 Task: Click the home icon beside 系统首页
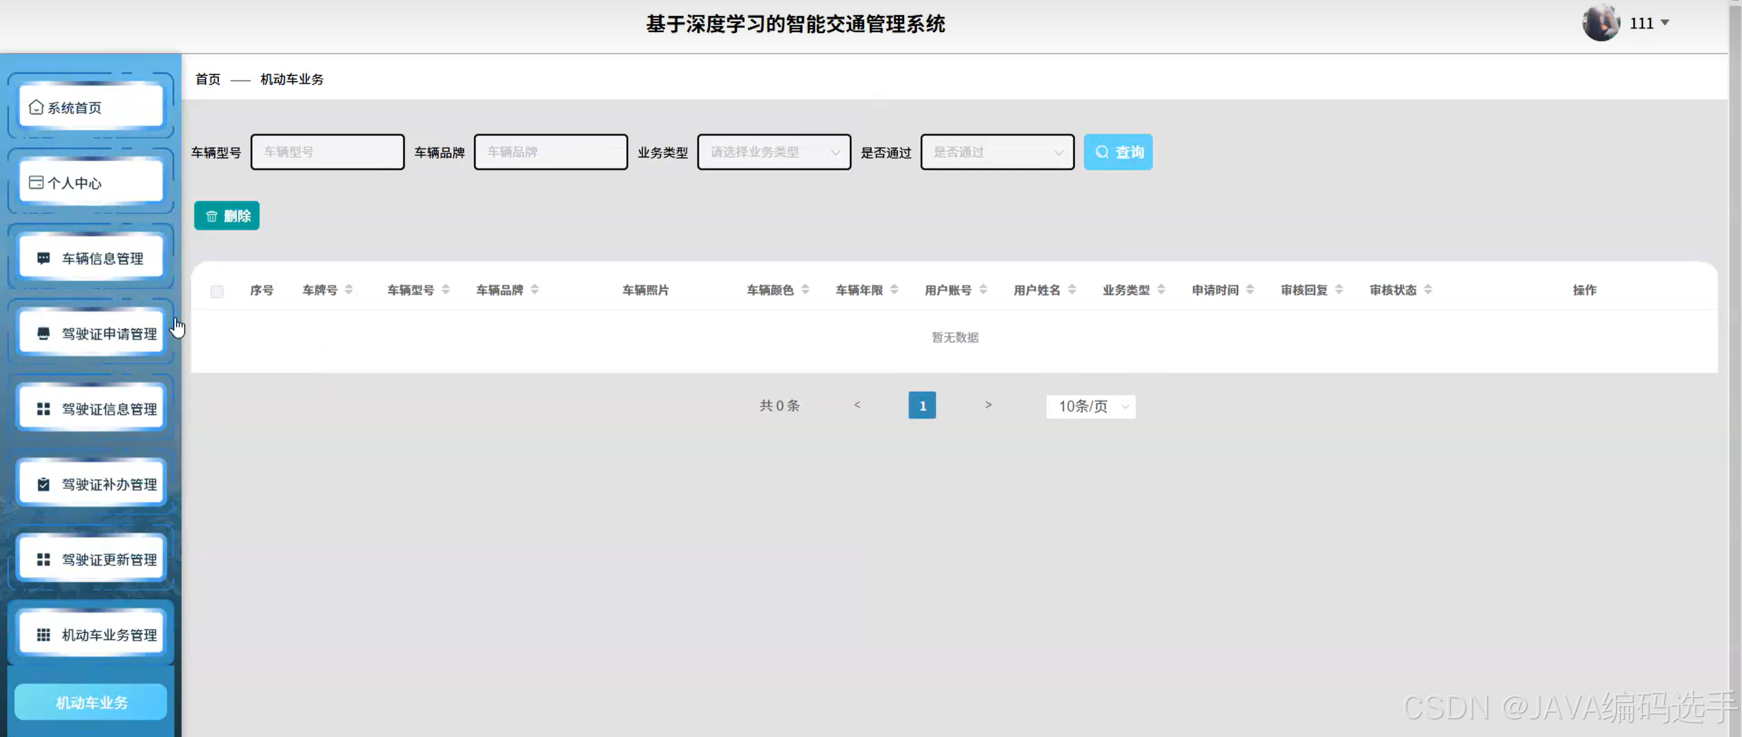tap(36, 107)
